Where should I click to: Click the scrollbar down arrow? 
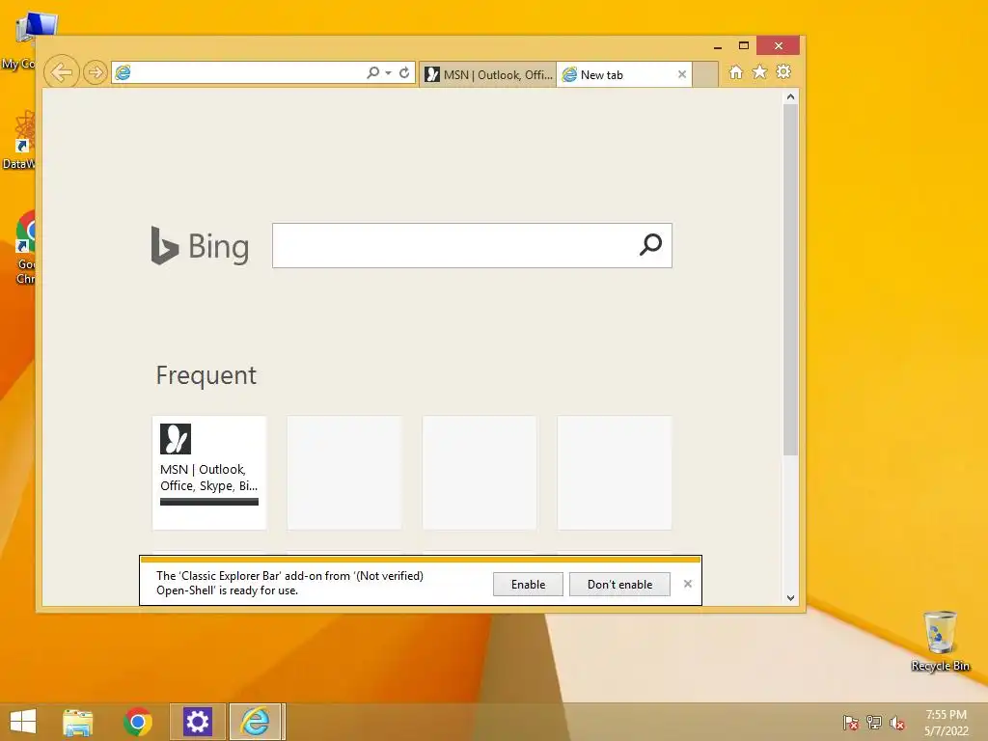pyautogui.click(x=791, y=598)
